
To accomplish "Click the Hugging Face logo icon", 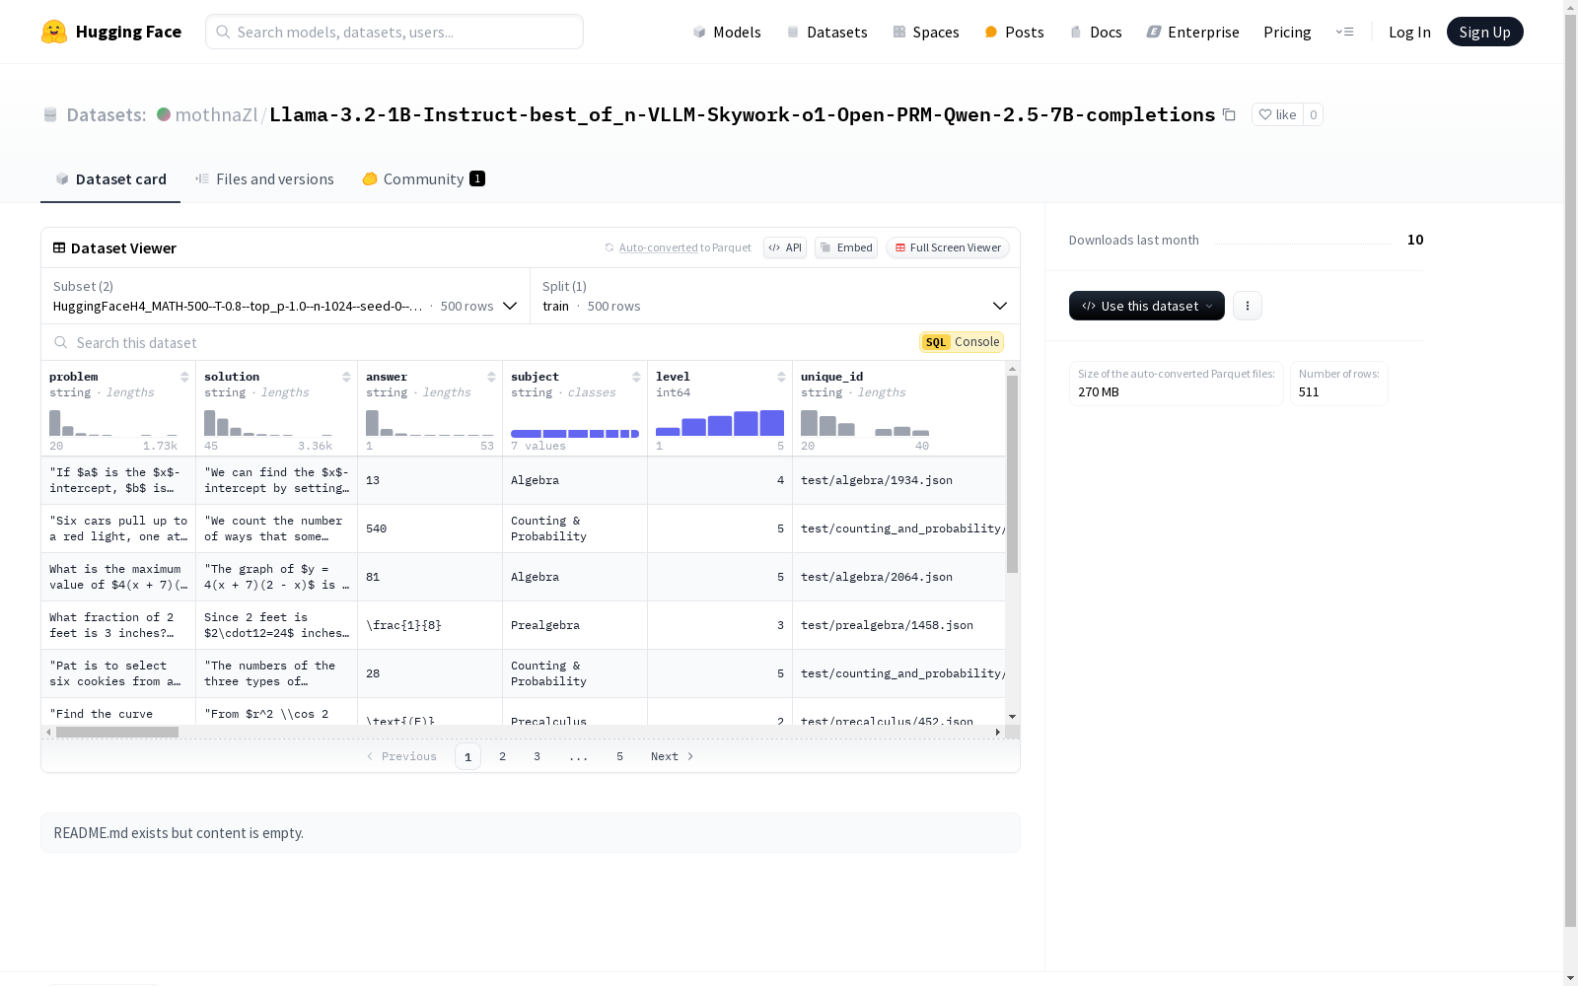I will 54,32.
